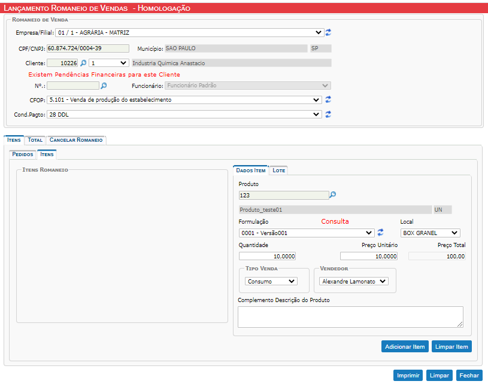Focus the Complemento Descrição do Produto textarea
Viewport: 488px width, 384px height.
[350, 317]
